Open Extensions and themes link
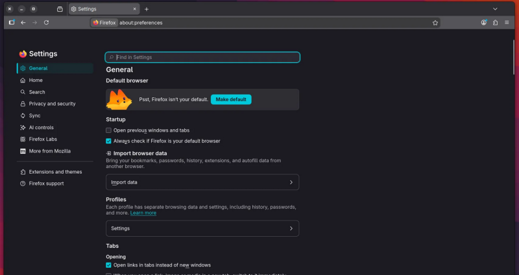Screen dimensions: 519x275 point(55,172)
